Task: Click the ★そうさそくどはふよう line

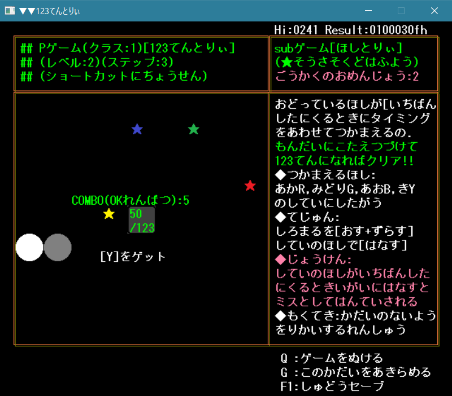Action: click(347, 62)
